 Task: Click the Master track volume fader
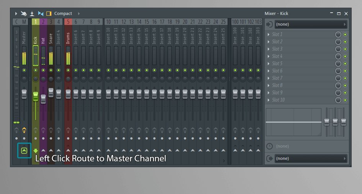coord(24,94)
